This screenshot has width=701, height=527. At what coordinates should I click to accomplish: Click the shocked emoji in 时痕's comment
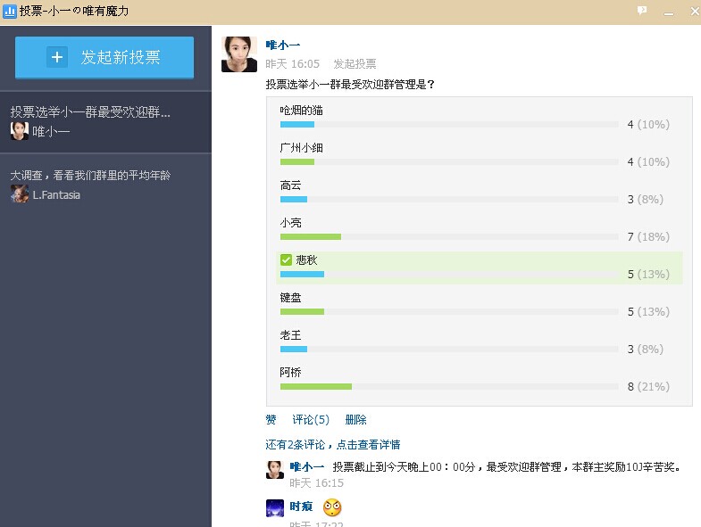[x=332, y=507]
